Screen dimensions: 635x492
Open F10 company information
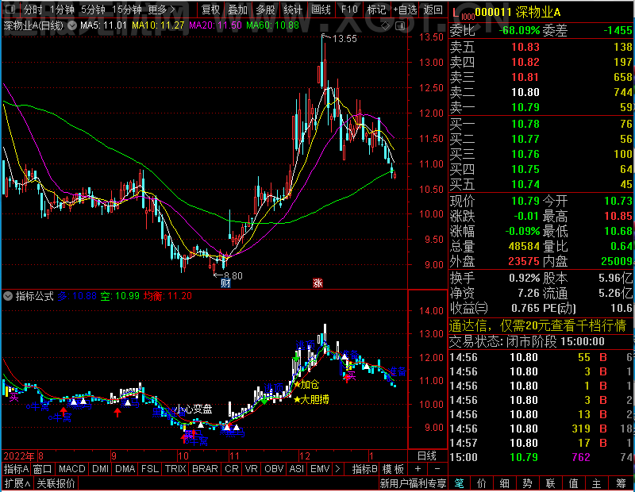[349, 9]
